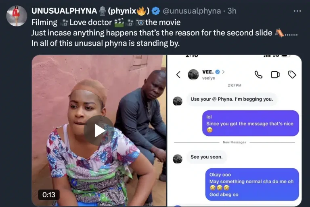Tap sender avatar beside 'See you soon'

pyautogui.click(x=178, y=159)
